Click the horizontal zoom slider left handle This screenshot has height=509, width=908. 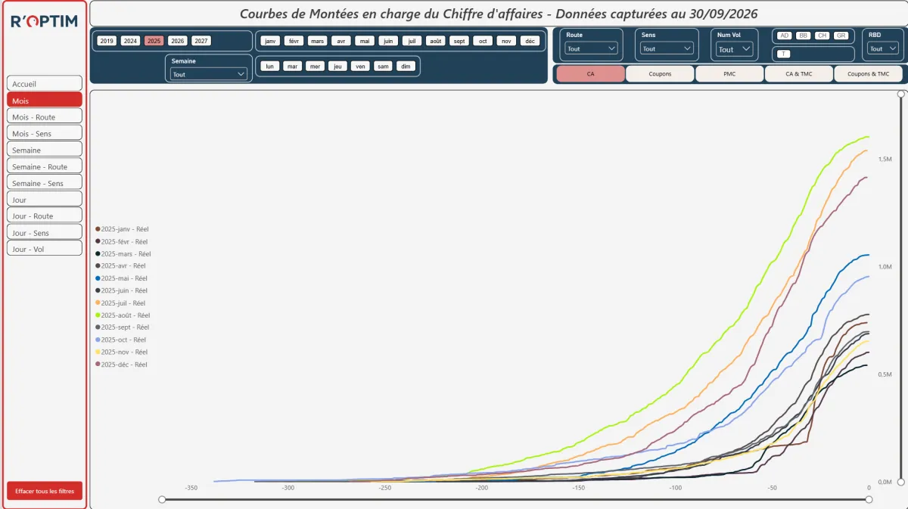162,499
